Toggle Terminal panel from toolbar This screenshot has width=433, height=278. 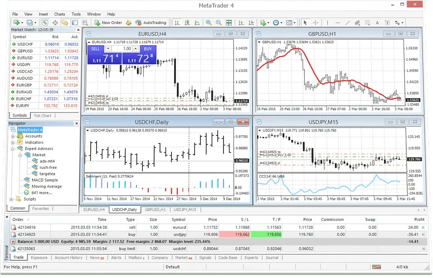point(75,23)
